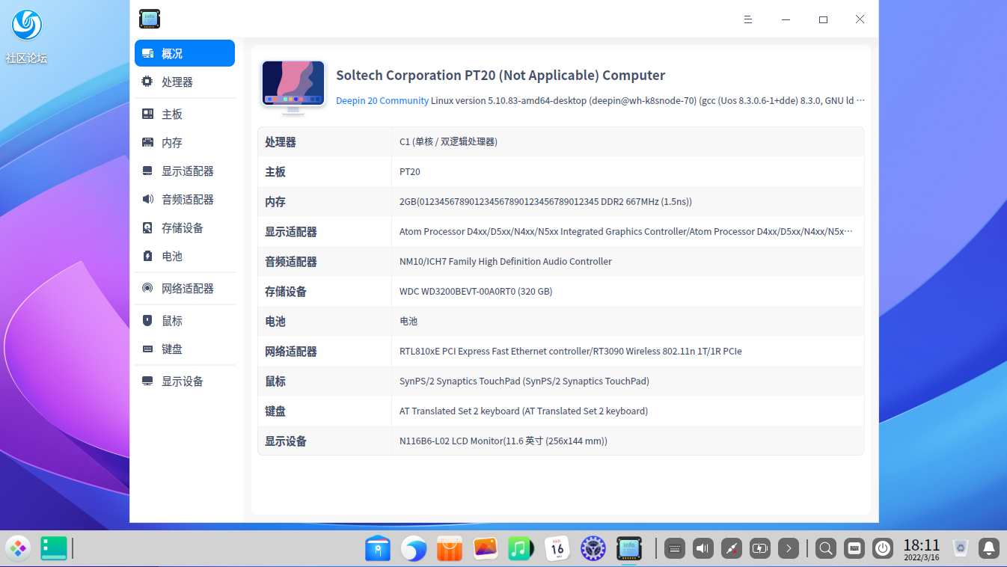This screenshot has height=567, width=1007.
Task: Mute sound via the tray speaker icon
Action: 703,548
